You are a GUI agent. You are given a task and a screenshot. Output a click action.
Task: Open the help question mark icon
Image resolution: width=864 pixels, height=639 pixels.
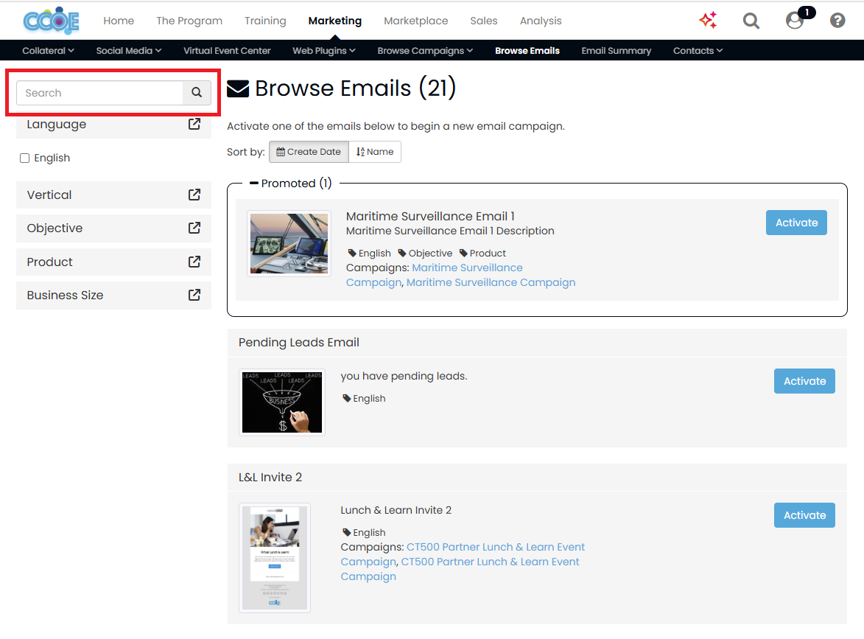tap(837, 21)
